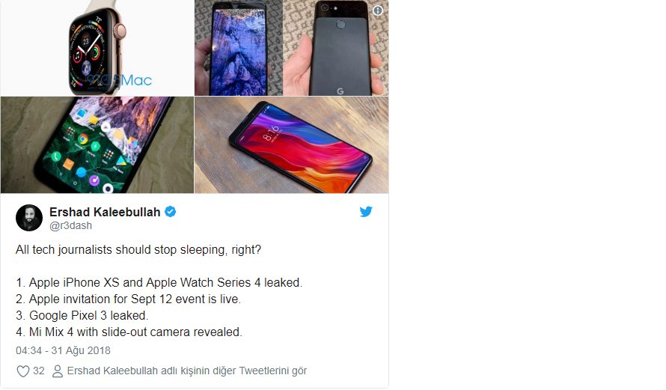The image size is (666, 390).
Task: Open Ershad Kaleebullah's profile avatar
Action: coord(29,218)
